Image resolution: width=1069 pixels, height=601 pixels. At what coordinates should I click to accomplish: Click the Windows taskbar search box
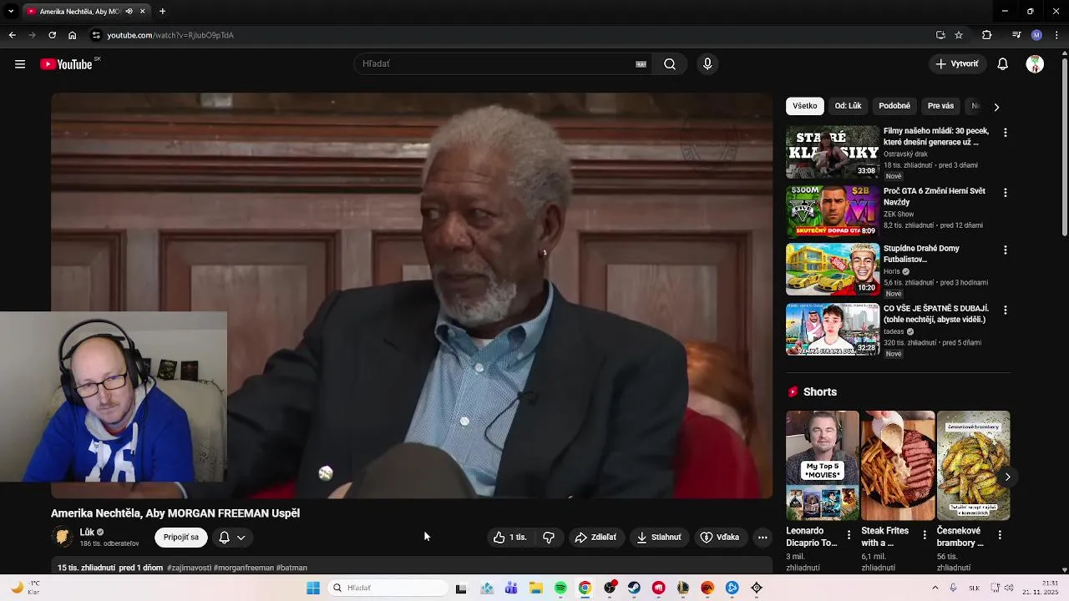point(388,588)
